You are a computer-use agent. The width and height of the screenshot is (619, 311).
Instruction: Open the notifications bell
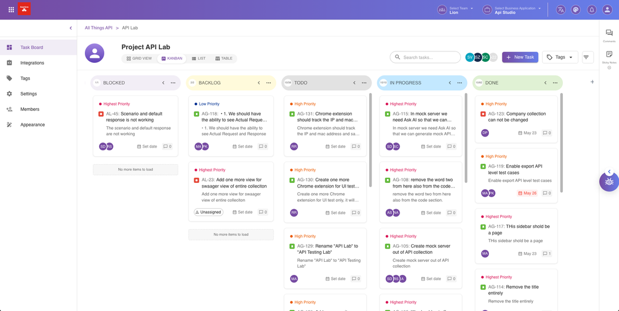tap(591, 10)
